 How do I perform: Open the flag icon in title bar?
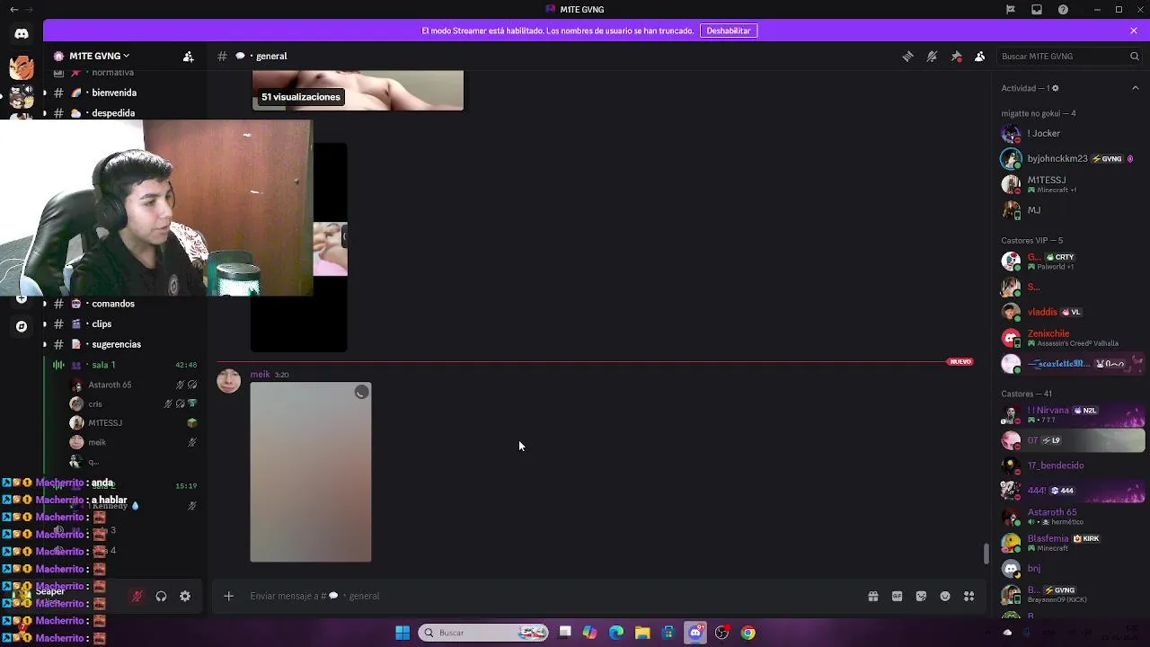click(x=1010, y=9)
